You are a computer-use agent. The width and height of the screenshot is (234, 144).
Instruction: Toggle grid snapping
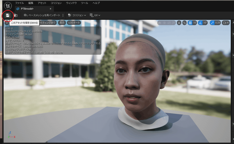[x=190, y=23]
